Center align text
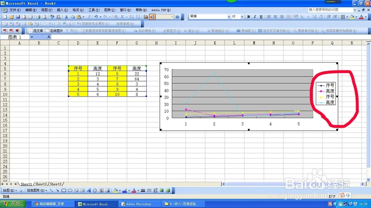The height and width of the screenshot is (208, 371). [275, 17]
